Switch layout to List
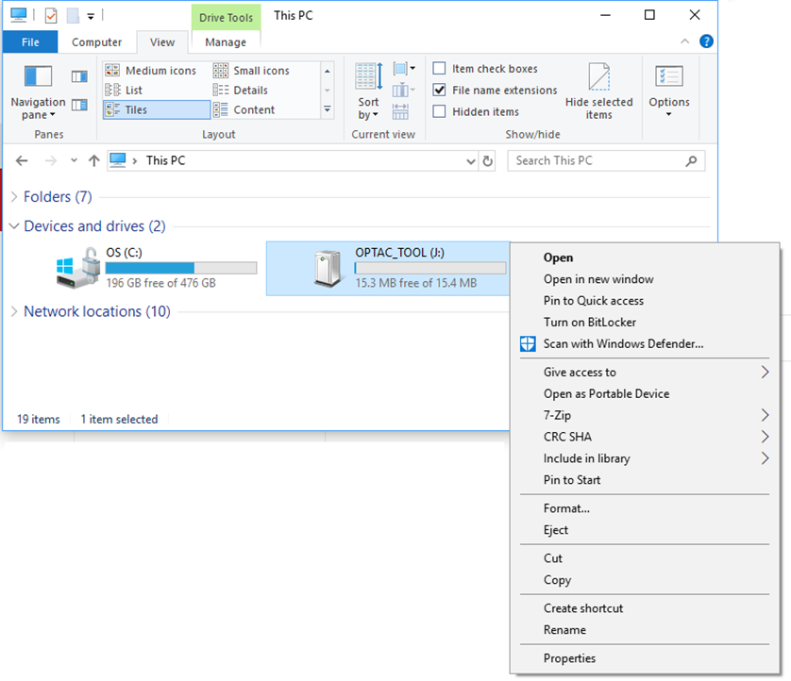This screenshot has width=791, height=681. tap(124, 91)
